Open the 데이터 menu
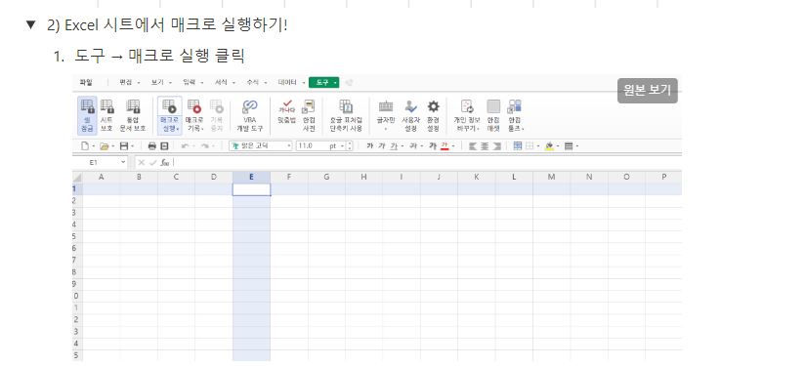The height and width of the screenshot is (366, 806). pos(287,82)
